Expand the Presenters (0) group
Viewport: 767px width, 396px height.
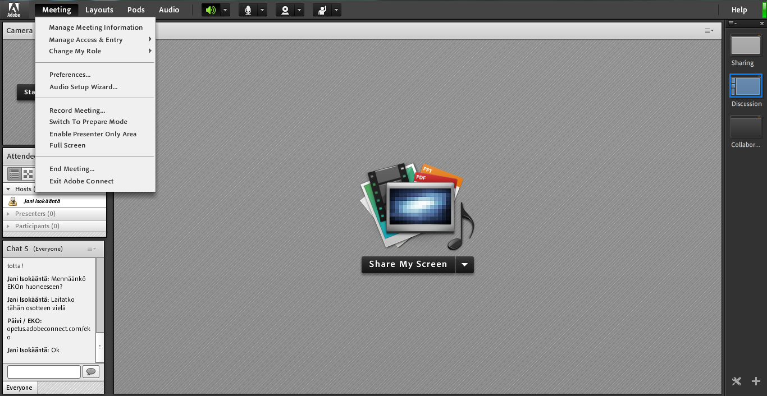[8, 214]
